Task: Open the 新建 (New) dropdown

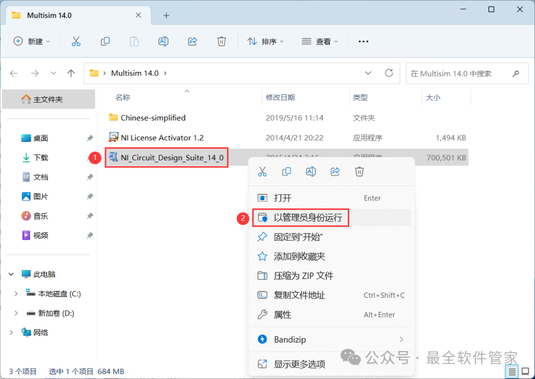Action: coord(32,42)
